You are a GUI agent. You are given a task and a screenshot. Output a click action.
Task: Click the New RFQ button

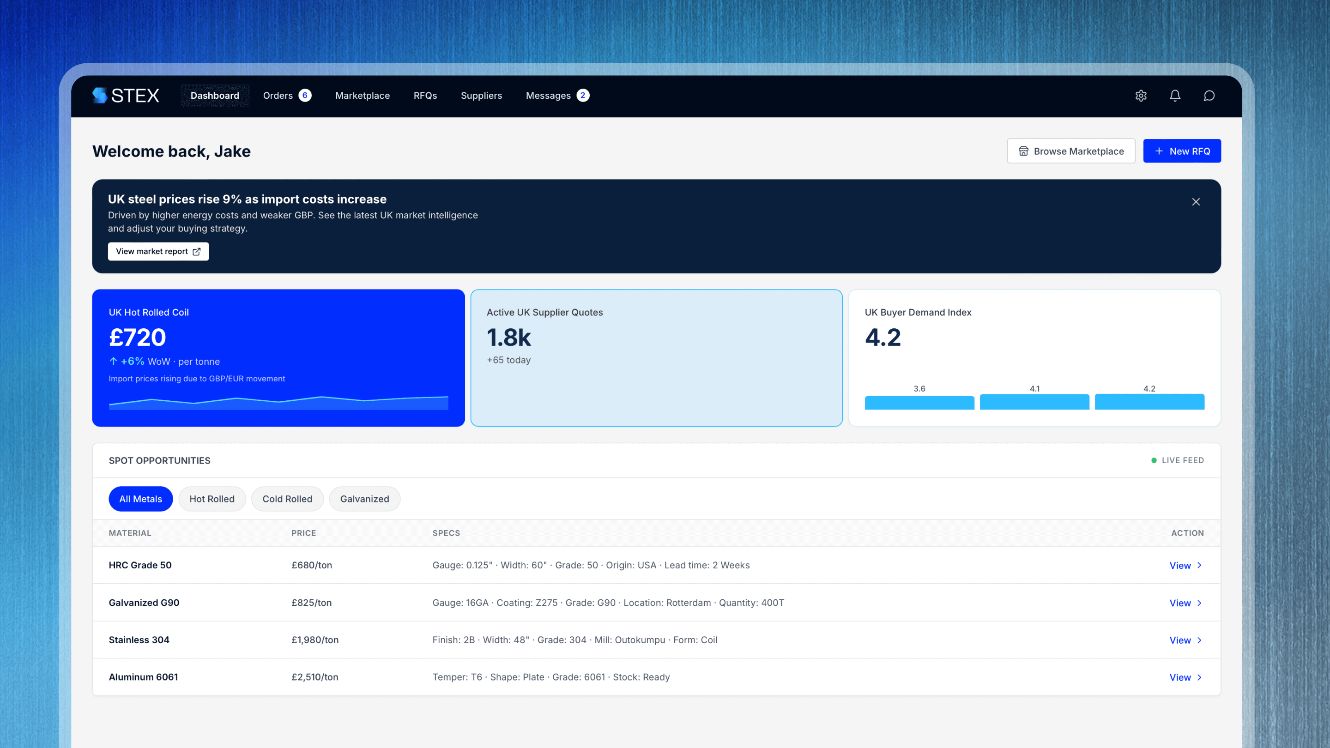(x=1182, y=151)
